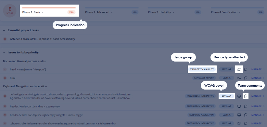Open team comments for the .menu-toggle issue
The width and height of the screenshot is (267, 127).
(x=246, y=115)
